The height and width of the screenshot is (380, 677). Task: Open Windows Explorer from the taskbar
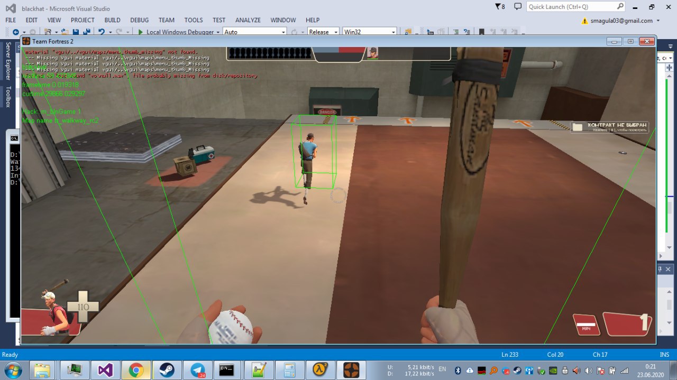click(42, 370)
